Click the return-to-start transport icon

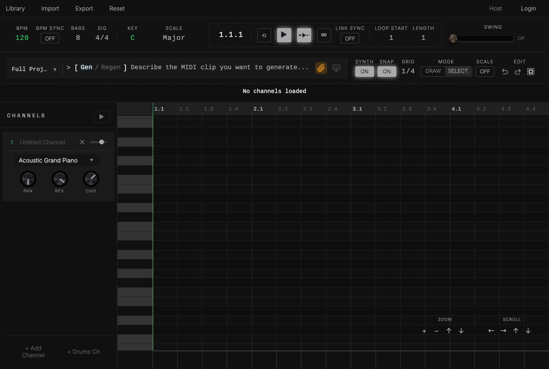[x=264, y=35]
